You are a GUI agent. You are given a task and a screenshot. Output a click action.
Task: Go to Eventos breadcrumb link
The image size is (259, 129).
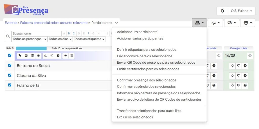[x=11, y=23]
